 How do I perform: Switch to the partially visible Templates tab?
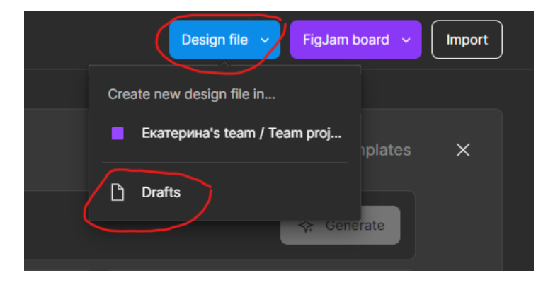(x=386, y=150)
